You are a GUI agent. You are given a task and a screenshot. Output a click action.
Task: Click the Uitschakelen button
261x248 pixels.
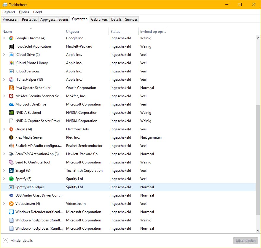click(246, 241)
